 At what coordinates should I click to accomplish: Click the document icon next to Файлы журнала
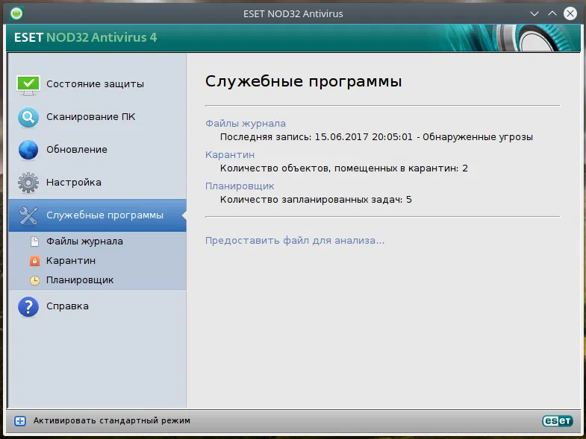[34, 241]
